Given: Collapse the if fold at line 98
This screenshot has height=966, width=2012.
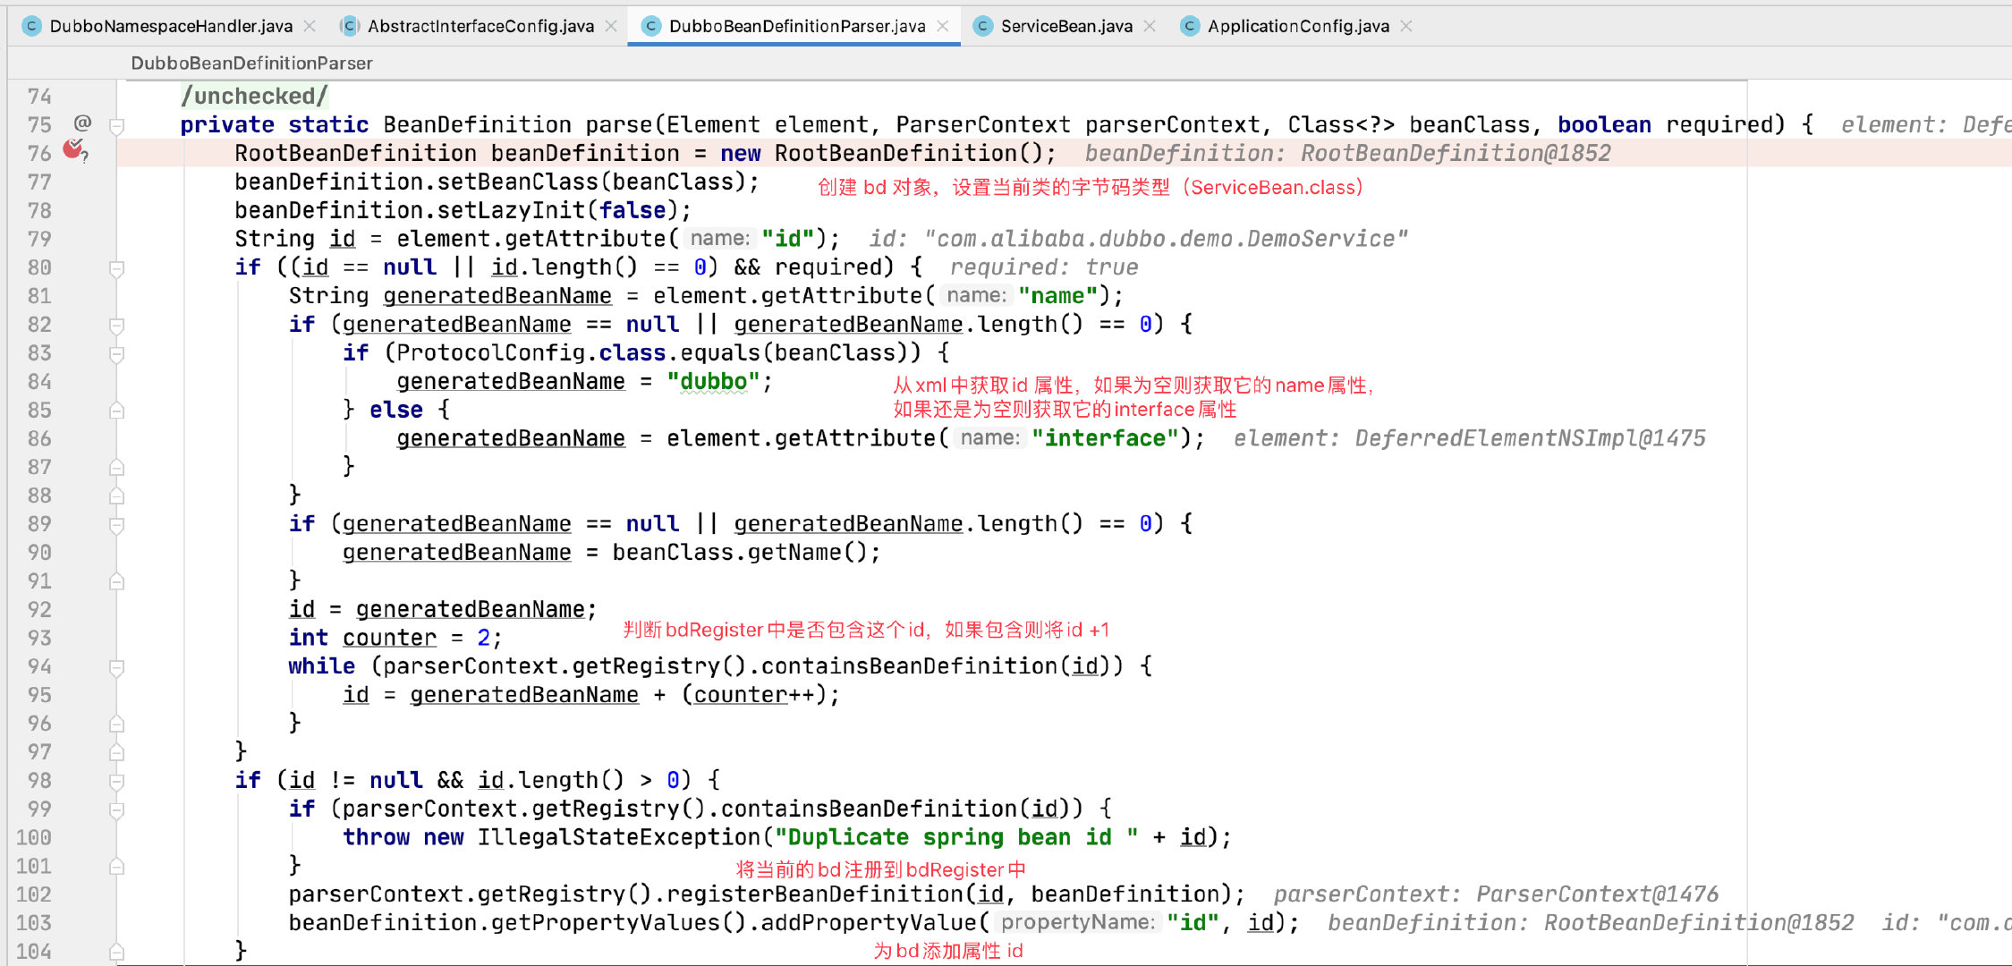Looking at the screenshot, I should pyautogui.click(x=116, y=781).
